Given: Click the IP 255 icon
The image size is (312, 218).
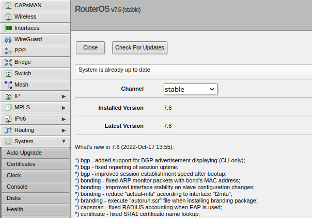Looking at the screenshot, I should point(8,96).
